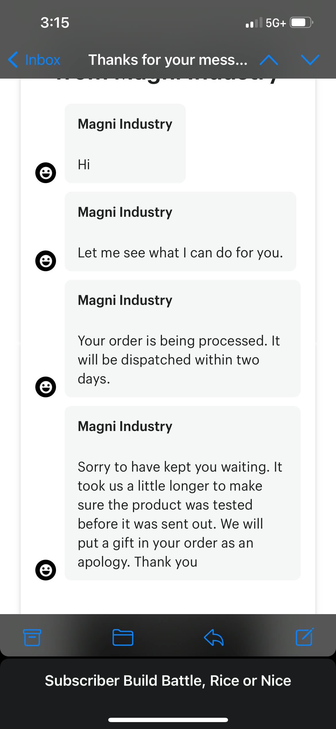Go to next message down arrow

coord(310,60)
